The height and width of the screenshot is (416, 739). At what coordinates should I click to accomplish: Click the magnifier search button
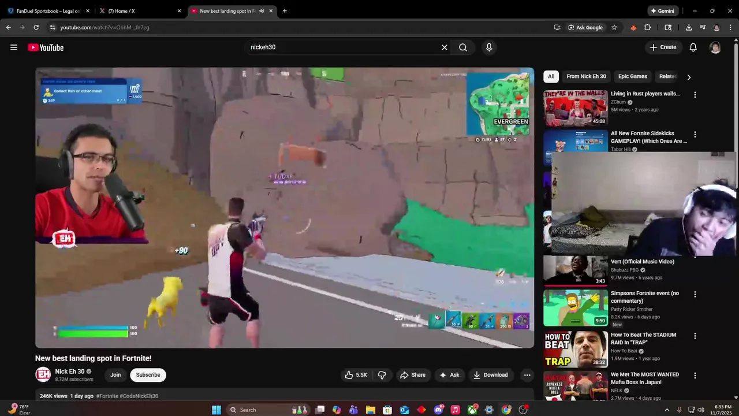click(463, 47)
